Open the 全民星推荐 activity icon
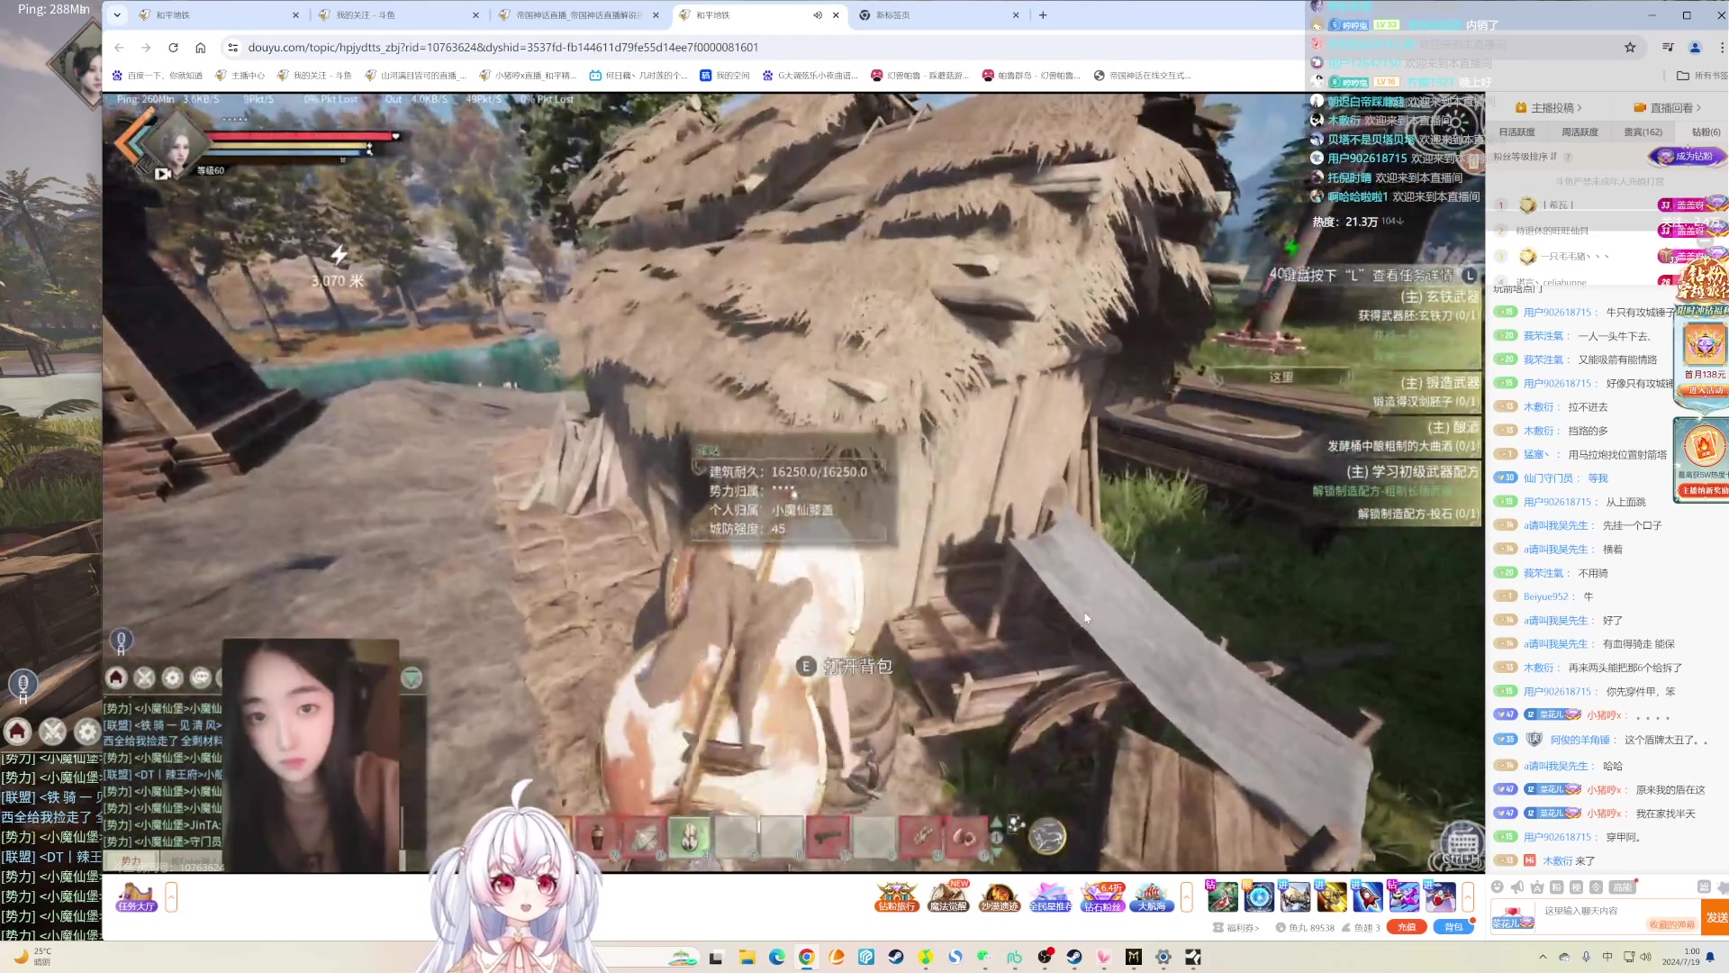Image resolution: width=1729 pixels, height=973 pixels. (1051, 896)
